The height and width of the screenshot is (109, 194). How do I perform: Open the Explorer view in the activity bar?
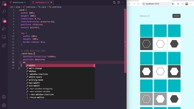pyautogui.click(x=4, y=3)
